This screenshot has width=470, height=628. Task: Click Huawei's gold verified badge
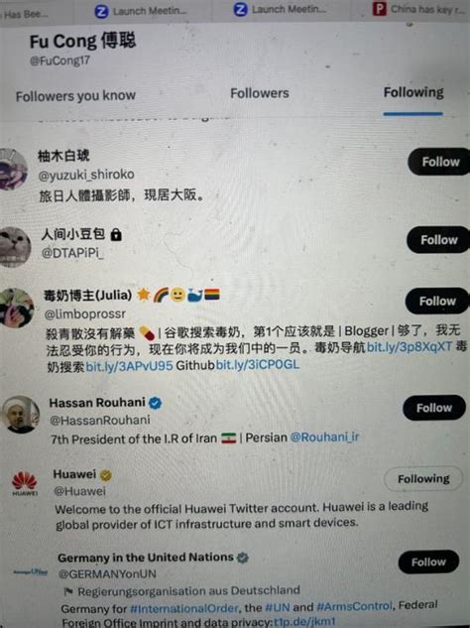(106, 475)
